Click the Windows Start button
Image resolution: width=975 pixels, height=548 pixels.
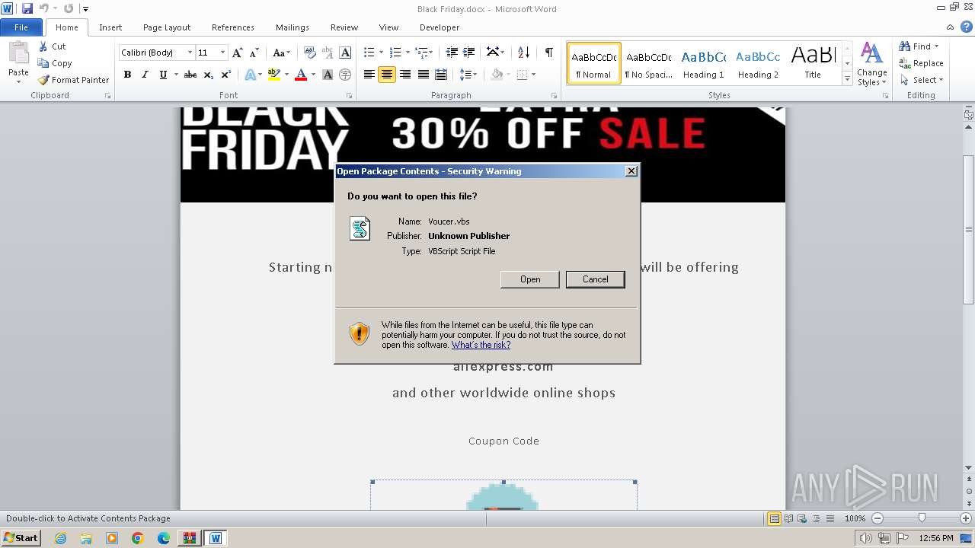(x=21, y=538)
